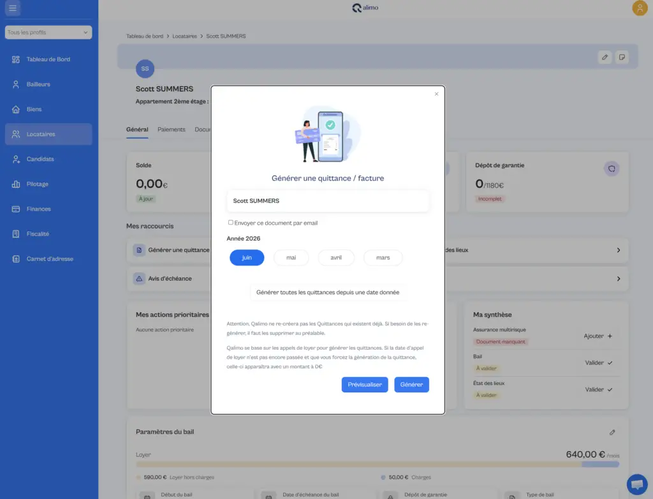Go to Finances section

(48, 209)
